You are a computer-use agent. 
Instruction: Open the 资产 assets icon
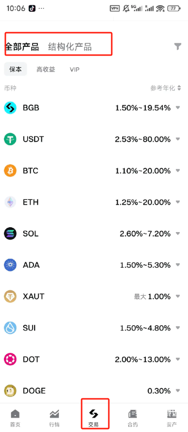click(172, 414)
